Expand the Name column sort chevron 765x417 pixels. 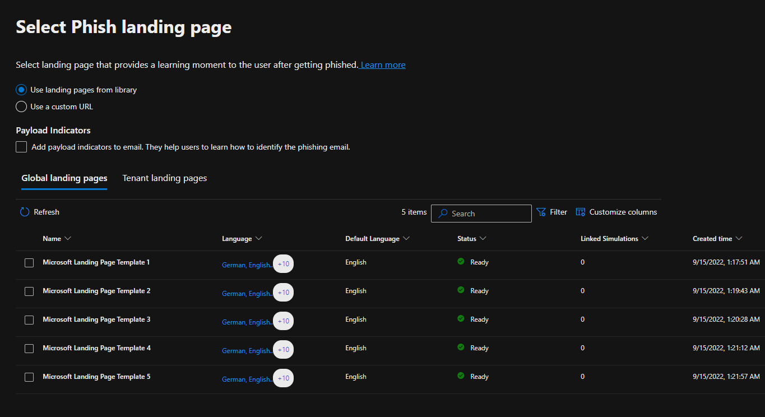tap(68, 239)
